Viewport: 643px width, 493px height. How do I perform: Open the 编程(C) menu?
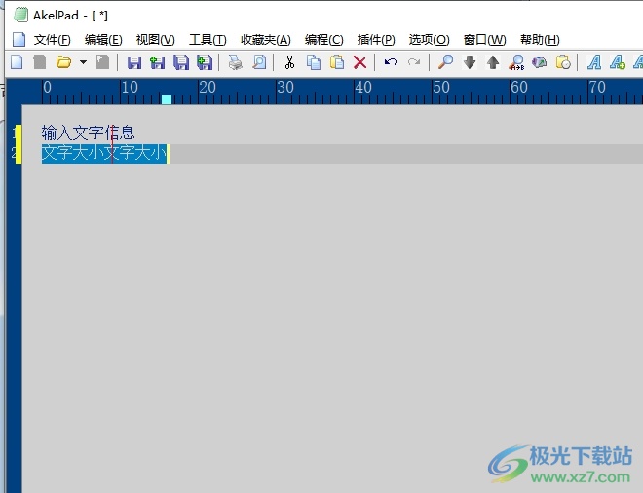coord(324,40)
